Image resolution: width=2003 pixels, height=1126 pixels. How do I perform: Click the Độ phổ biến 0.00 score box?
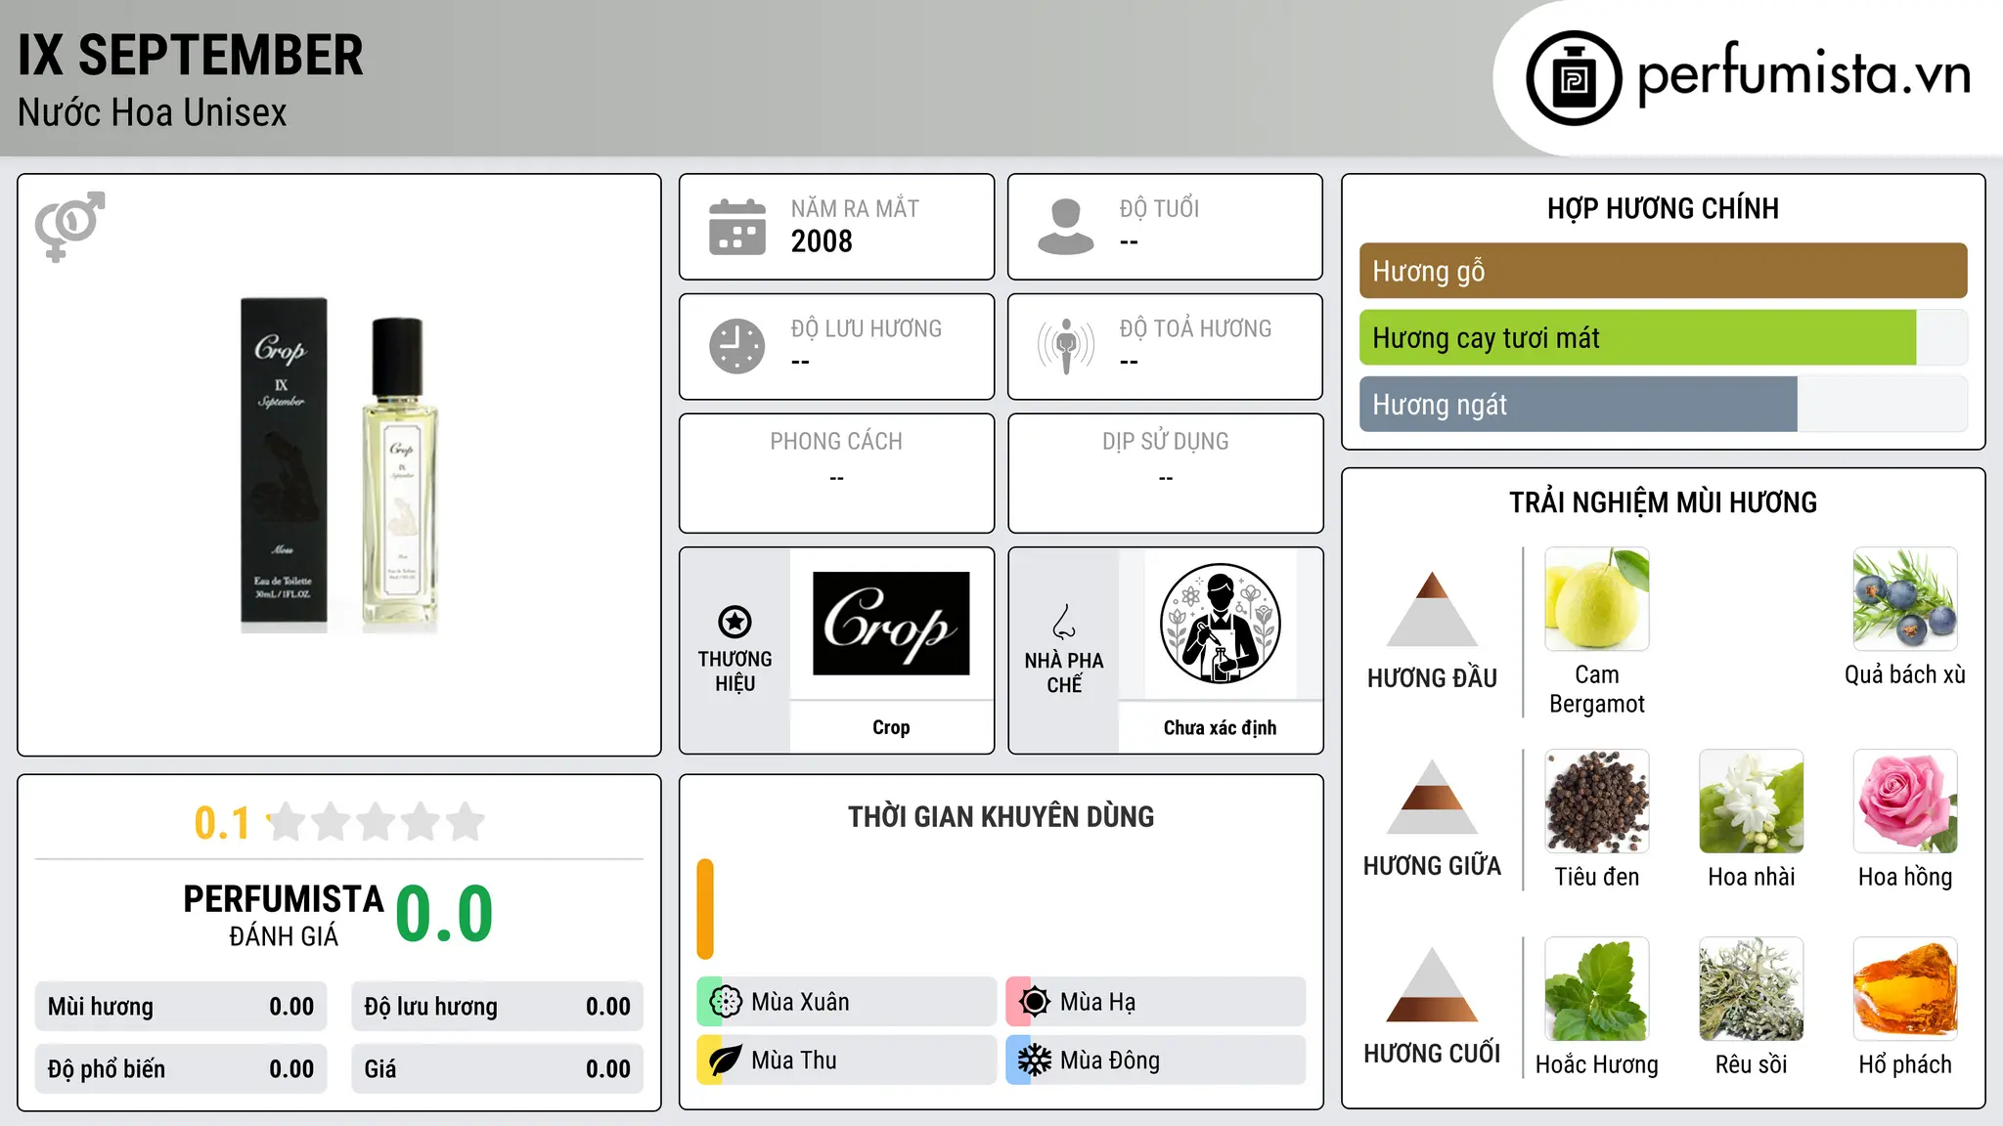pos(181,1069)
